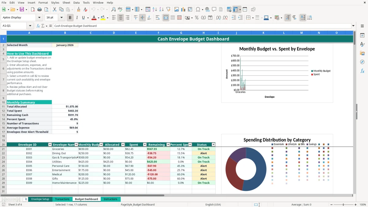Expand the formula bar arrow
This screenshot has width=368, height=207.
[353, 26]
